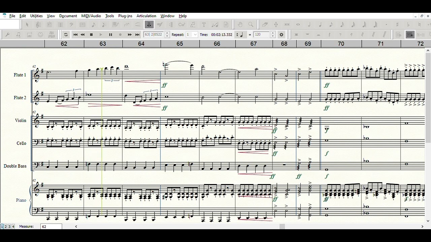Start playback with play button
This screenshot has width=431, height=242.
click(101, 35)
